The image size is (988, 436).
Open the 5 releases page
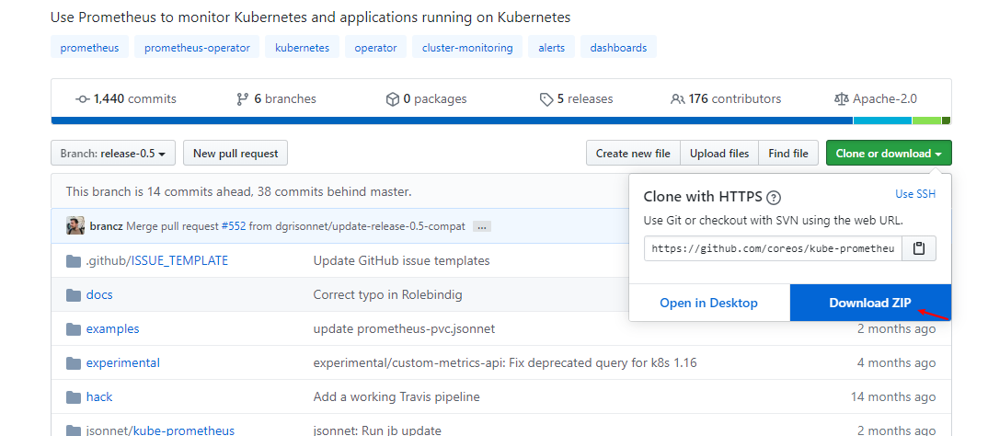(x=576, y=99)
